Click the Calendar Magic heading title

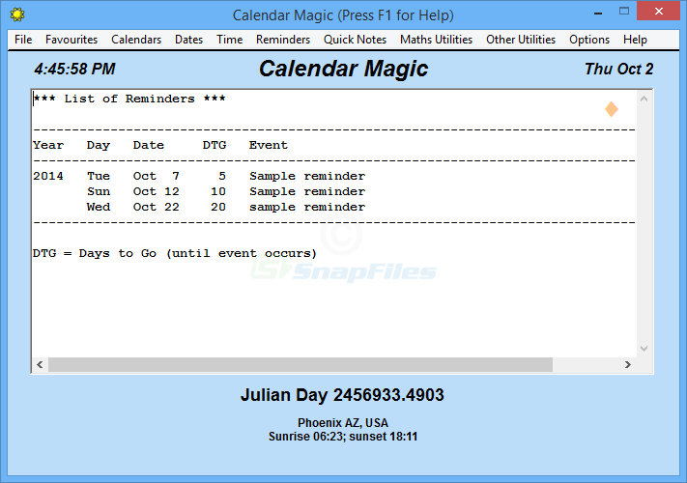(344, 69)
